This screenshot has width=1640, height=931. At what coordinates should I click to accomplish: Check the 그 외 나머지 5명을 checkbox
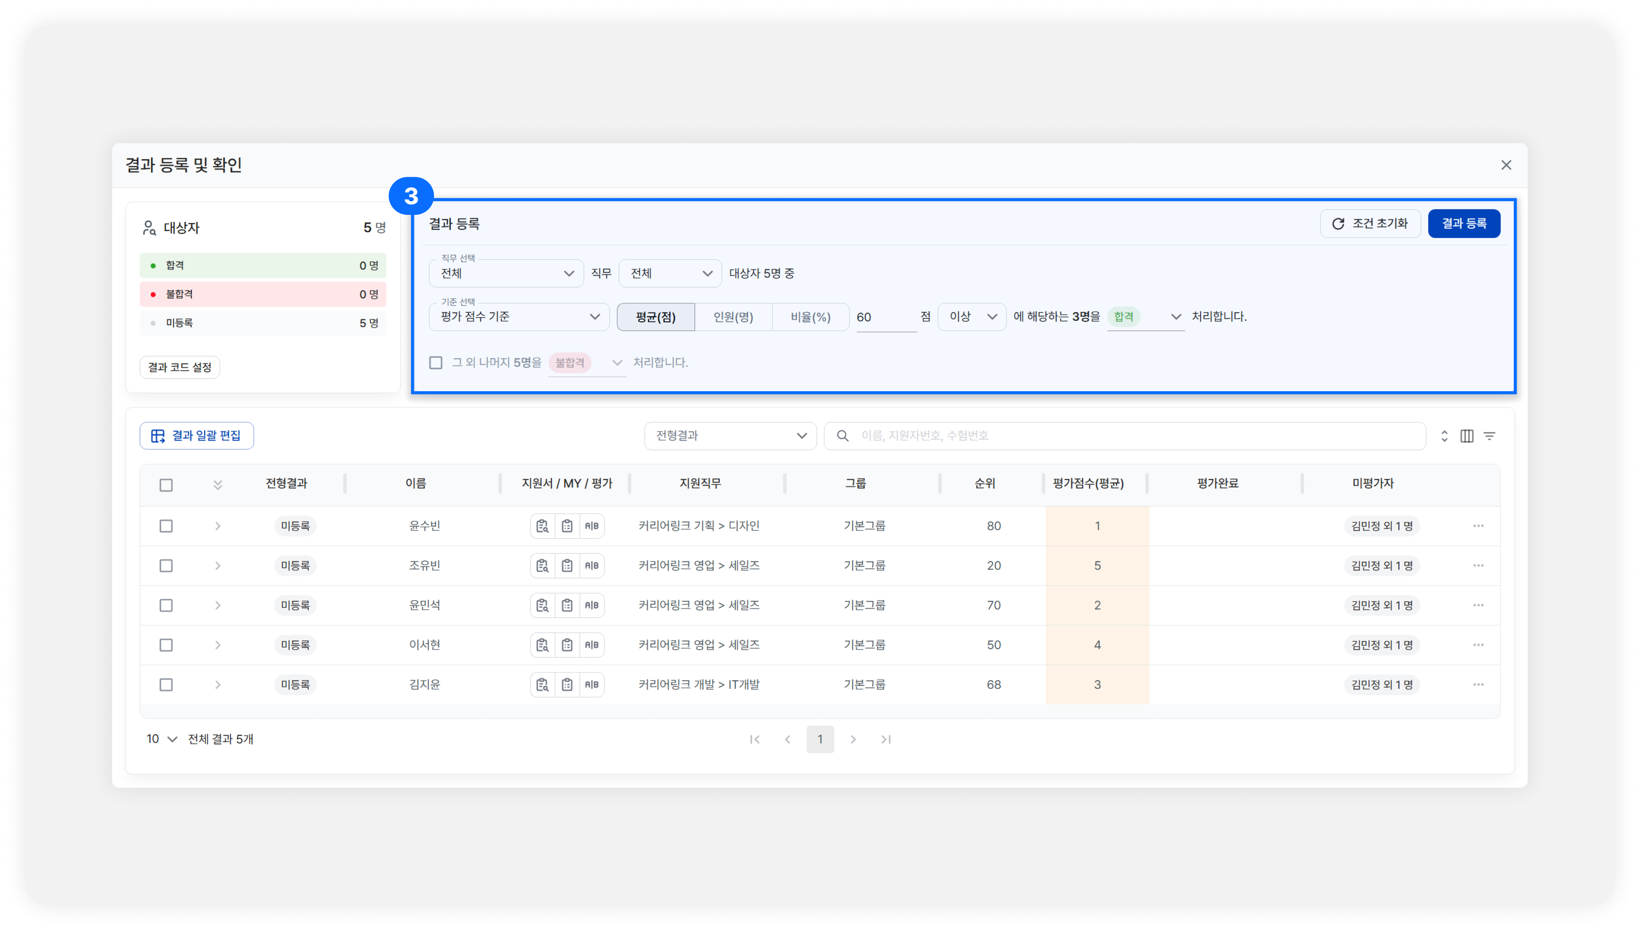point(436,363)
